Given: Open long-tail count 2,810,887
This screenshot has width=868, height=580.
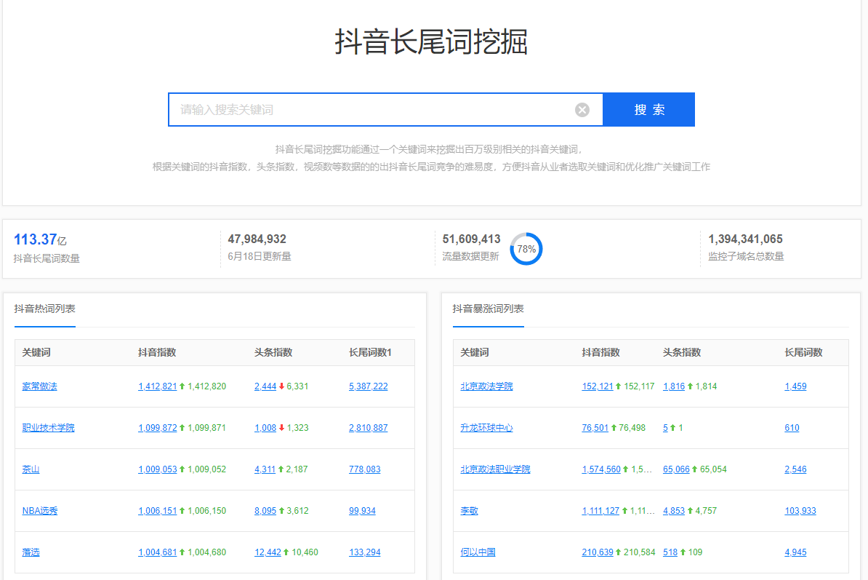Looking at the screenshot, I should (368, 428).
